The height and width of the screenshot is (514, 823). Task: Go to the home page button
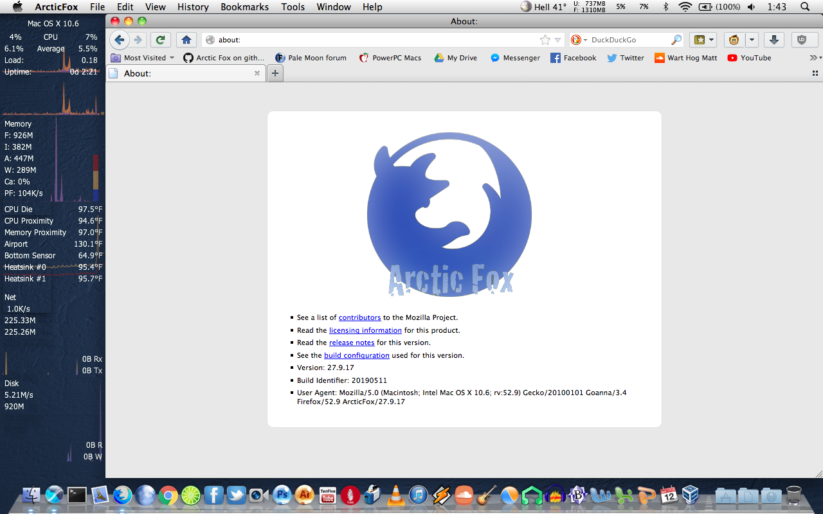click(x=186, y=40)
